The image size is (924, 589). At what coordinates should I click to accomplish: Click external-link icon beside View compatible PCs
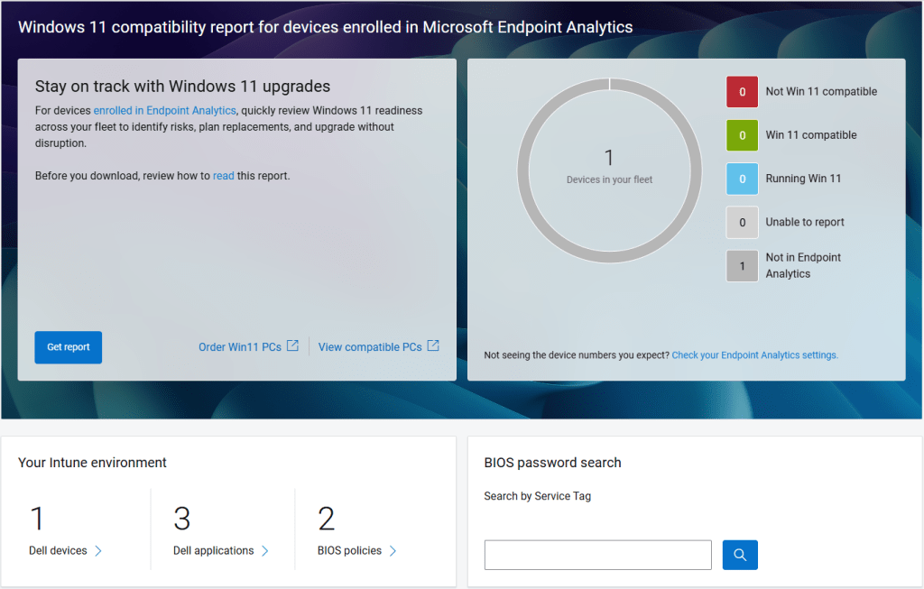433,346
